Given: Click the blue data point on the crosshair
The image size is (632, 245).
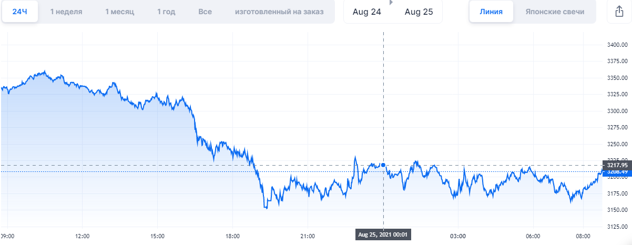Looking at the screenshot, I should tap(383, 165).
